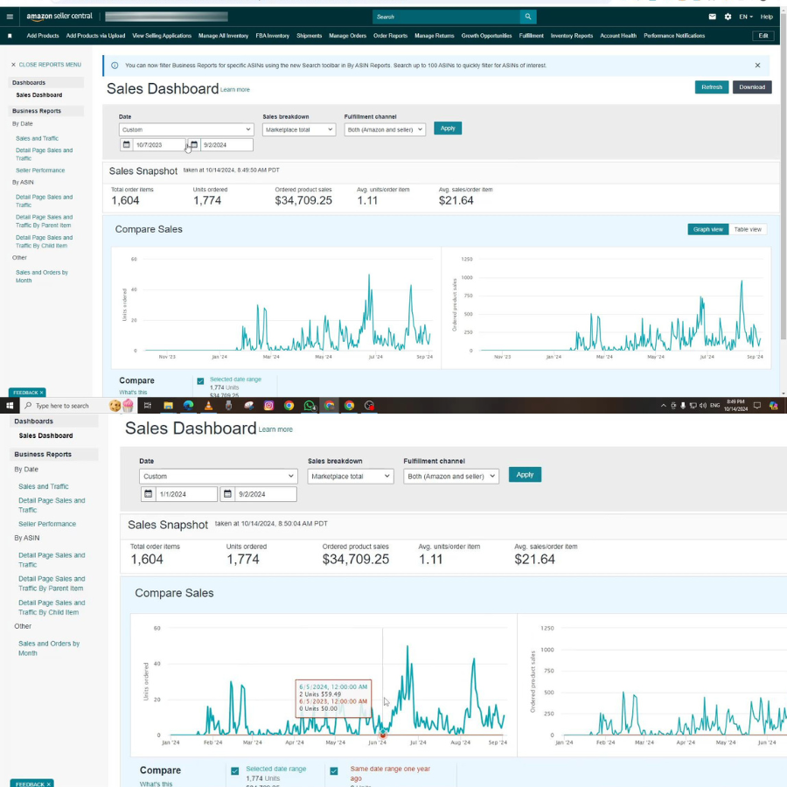Switch Compare Sales to Table view
The width and height of the screenshot is (787, 787).
748,229
